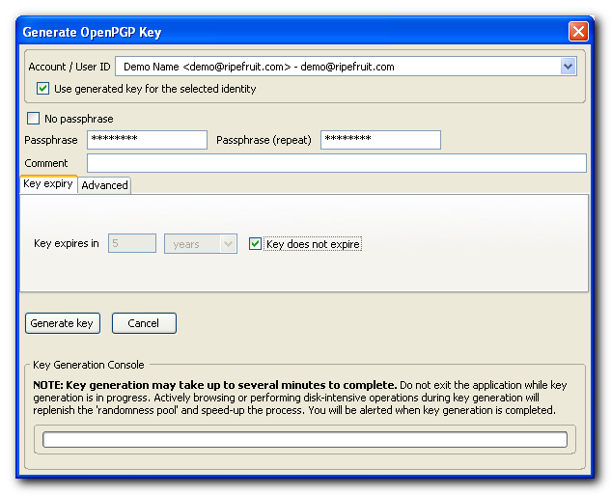Click into the Comment text box
611x495 pixels.
[336, 163]
